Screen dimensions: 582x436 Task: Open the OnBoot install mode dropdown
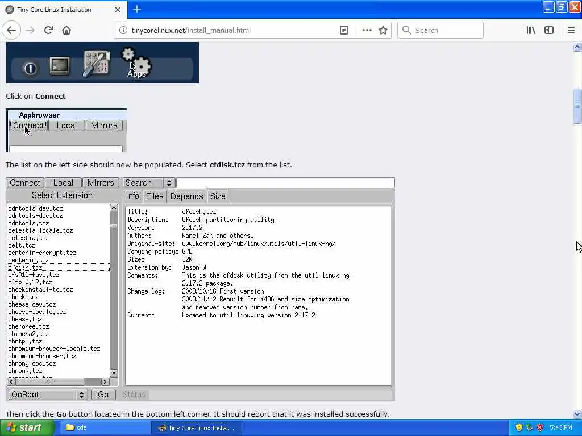pyautogui.click(x=48, y=395)
